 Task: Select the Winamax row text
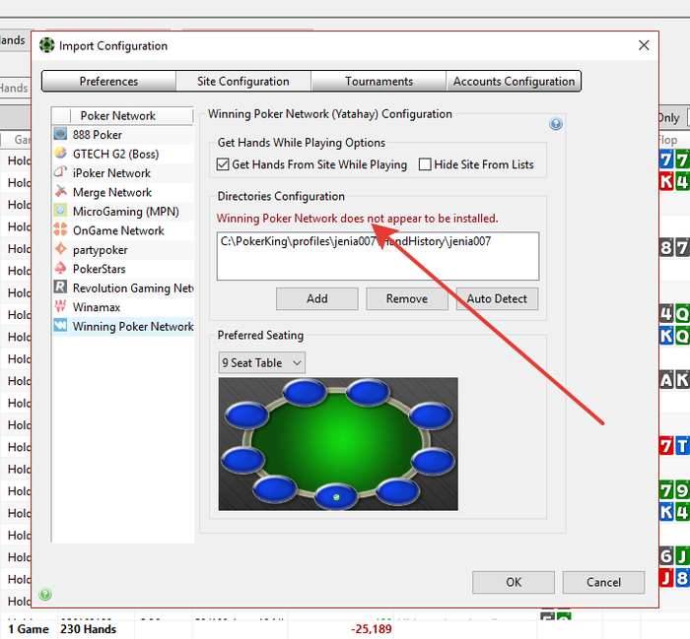[97, 307]
